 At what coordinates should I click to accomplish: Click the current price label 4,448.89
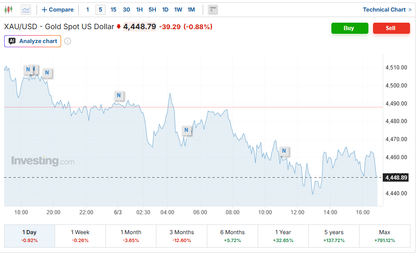[x=395, y=177]
